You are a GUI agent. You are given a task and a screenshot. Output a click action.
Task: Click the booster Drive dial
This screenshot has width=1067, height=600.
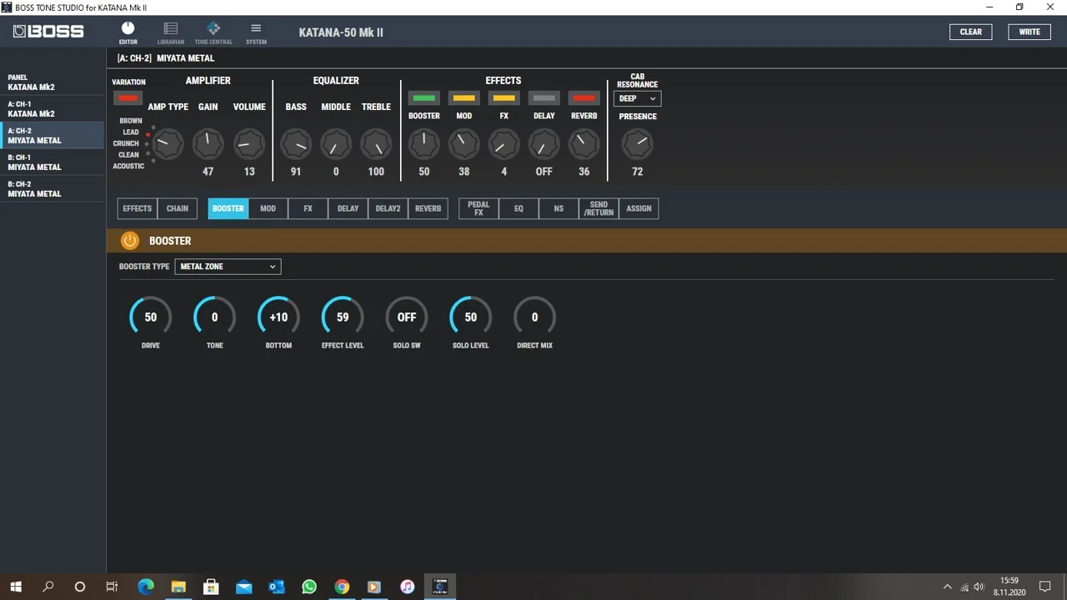tap(150, 317)
